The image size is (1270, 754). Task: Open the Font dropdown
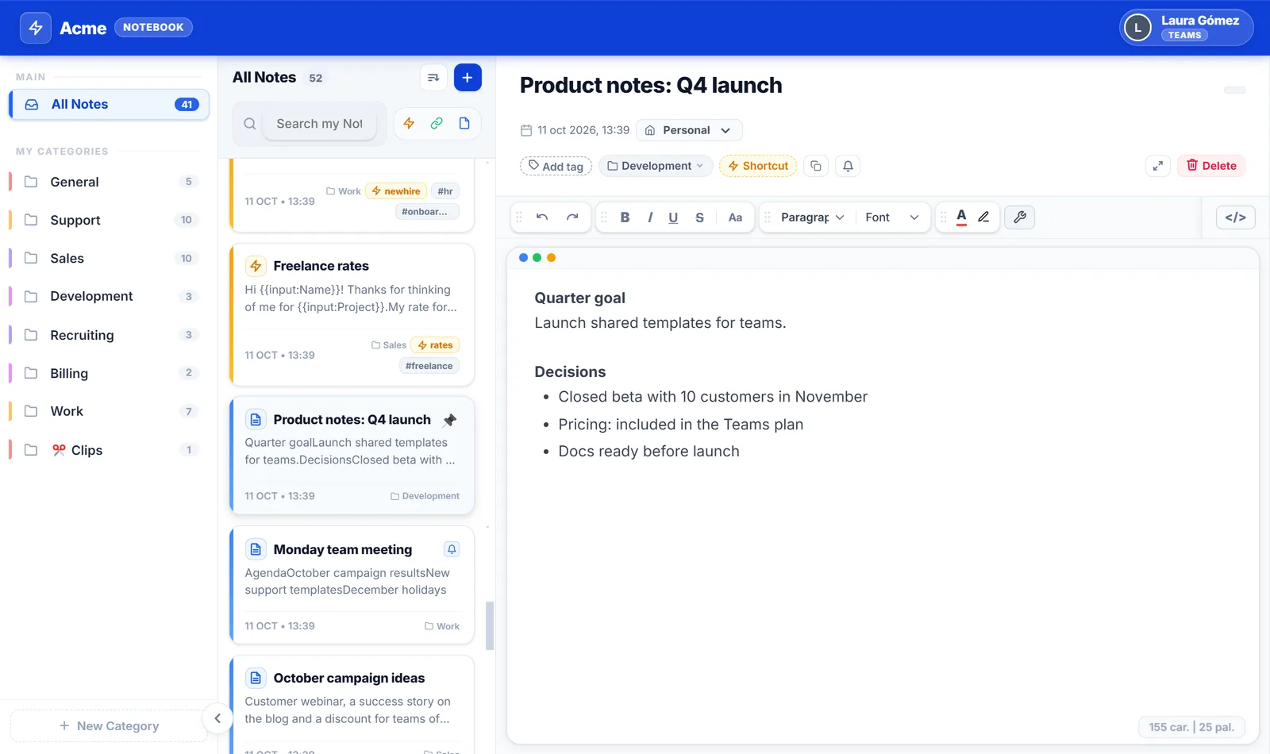coord(892,217)
